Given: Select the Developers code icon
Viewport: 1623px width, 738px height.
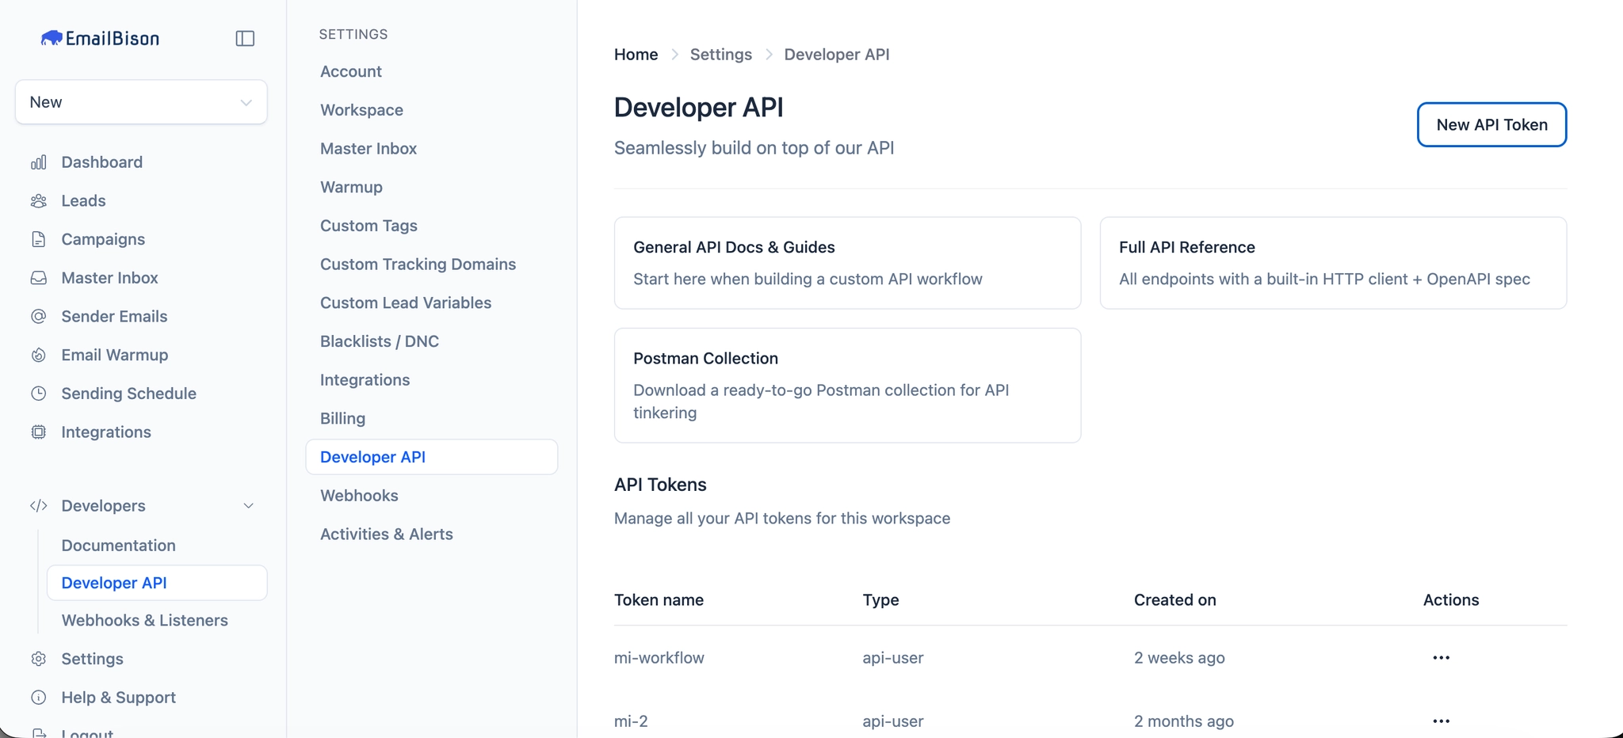Looking at the screenshot, I should [39, 505].
